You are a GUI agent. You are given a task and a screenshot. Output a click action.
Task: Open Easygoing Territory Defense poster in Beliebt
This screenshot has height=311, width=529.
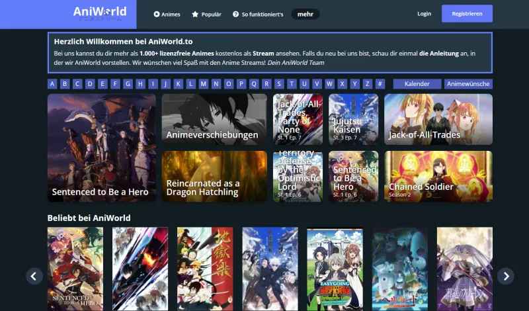[x=335, y=269]
